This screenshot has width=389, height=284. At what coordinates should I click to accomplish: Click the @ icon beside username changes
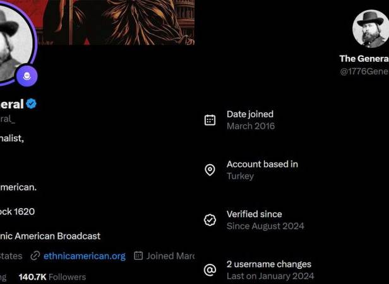(x=210, y=270)
